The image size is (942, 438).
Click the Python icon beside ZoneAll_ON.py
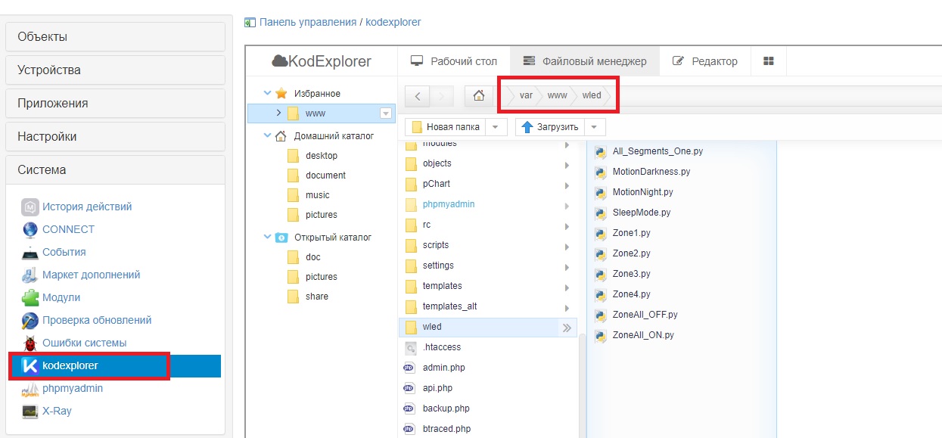pos(601,335)
